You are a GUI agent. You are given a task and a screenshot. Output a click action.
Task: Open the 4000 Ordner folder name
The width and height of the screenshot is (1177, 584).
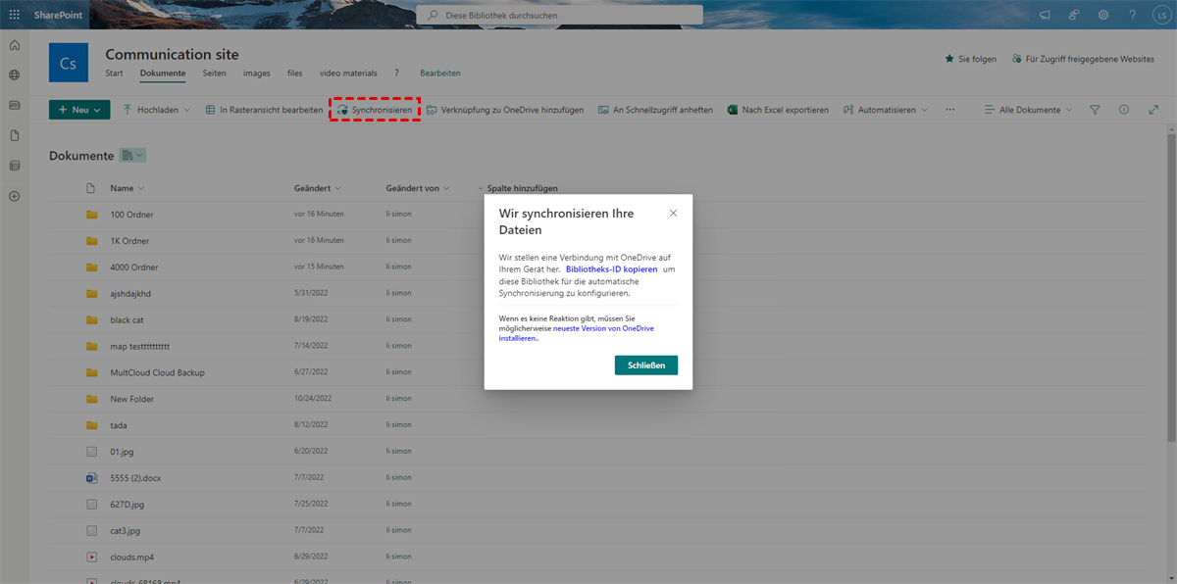pyautogui.click(x=133, y=267)
